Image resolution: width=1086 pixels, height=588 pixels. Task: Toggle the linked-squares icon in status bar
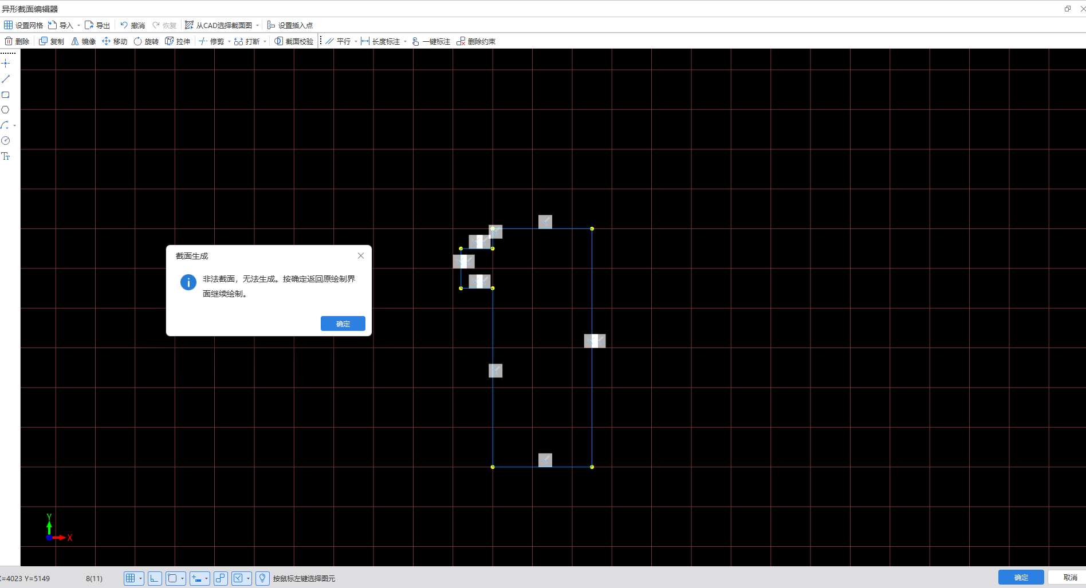pos(221,578)
